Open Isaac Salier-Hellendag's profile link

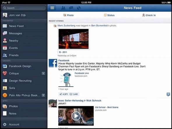(x=71, y=101)
